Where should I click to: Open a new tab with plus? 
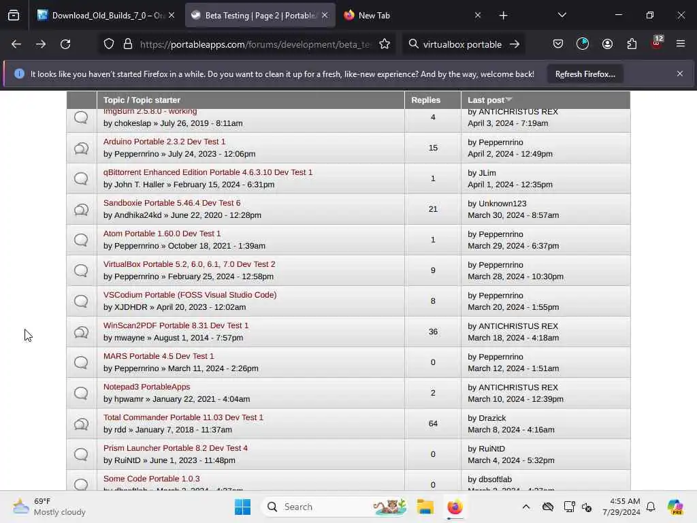503,16
